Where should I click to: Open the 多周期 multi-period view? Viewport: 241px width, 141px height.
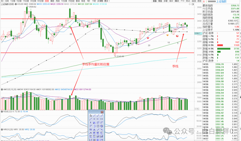(x=100, y=1)
